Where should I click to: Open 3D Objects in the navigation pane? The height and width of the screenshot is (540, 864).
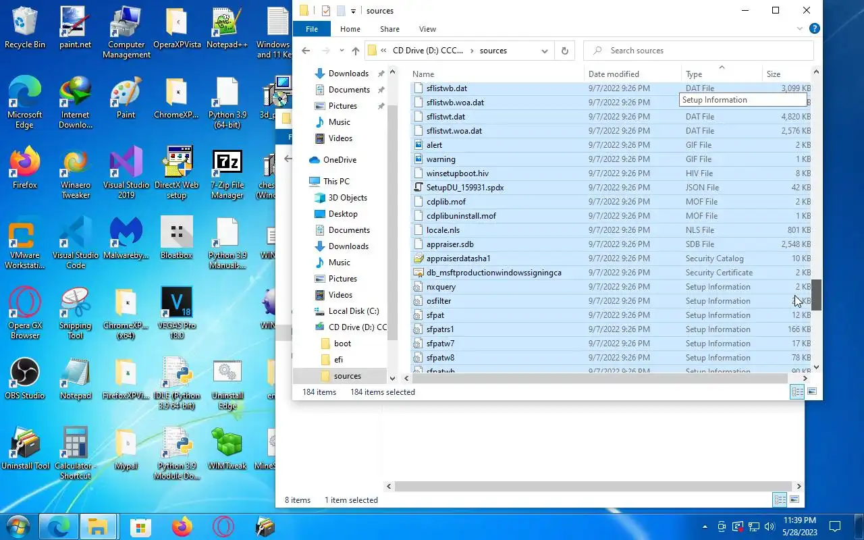click(348, 198)
